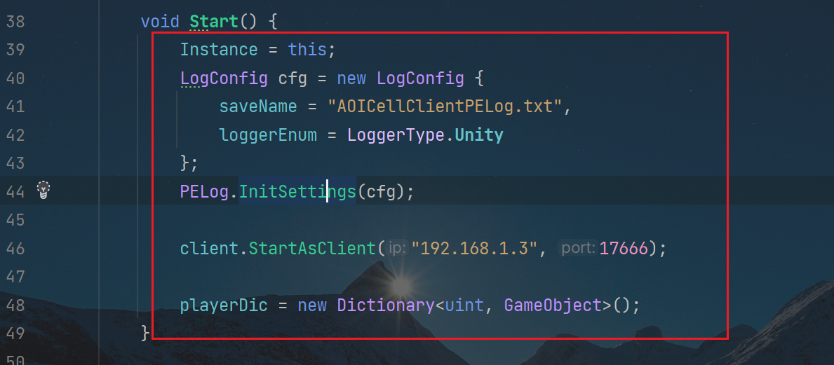Click the uint type argument

(464, 305)
